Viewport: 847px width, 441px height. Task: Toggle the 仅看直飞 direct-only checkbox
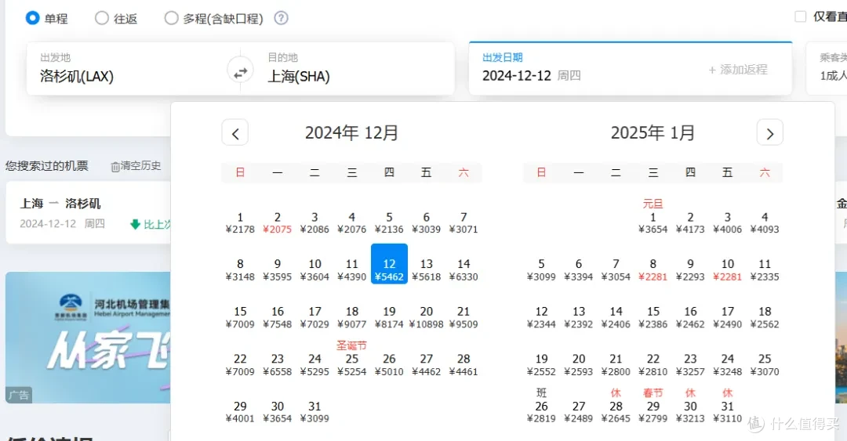tap(800, 16)
